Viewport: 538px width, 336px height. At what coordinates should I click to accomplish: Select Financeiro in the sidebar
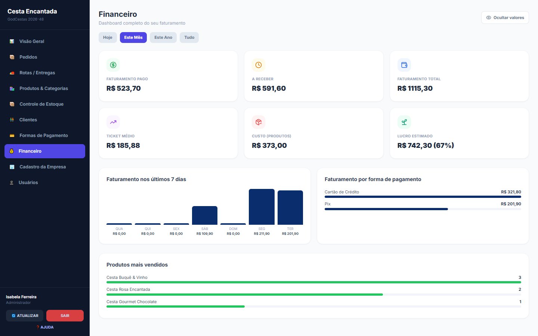tap(45, 151)
